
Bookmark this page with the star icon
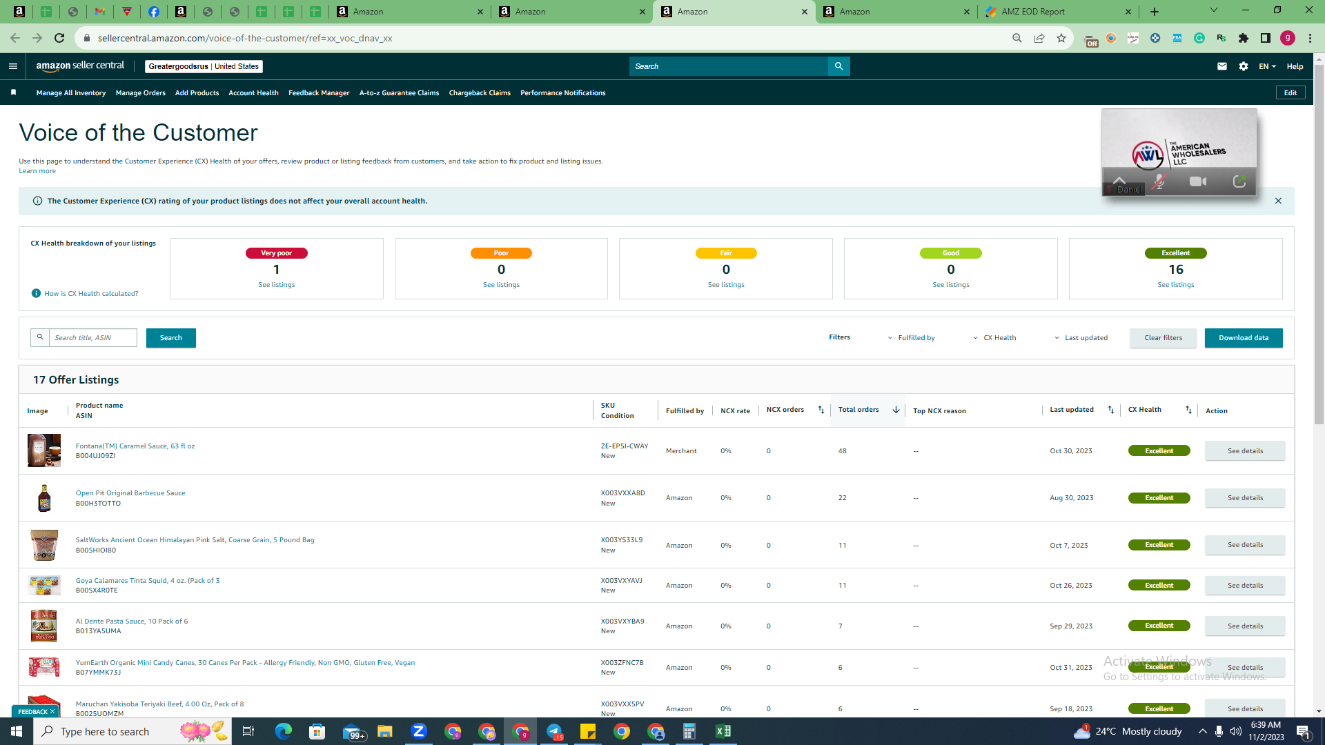(x=1061, y=38)
